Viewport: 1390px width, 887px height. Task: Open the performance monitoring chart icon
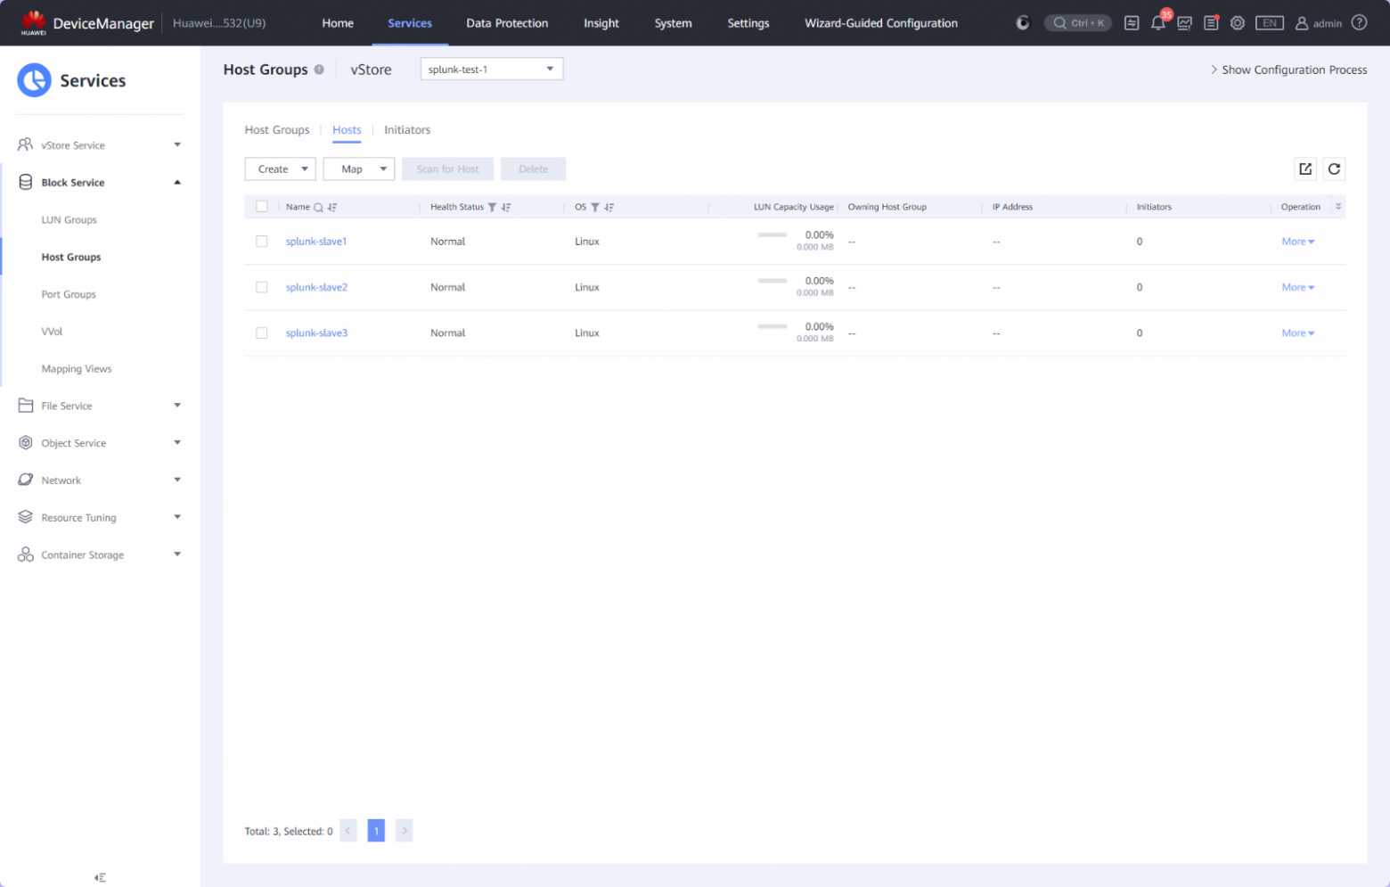1184,23
